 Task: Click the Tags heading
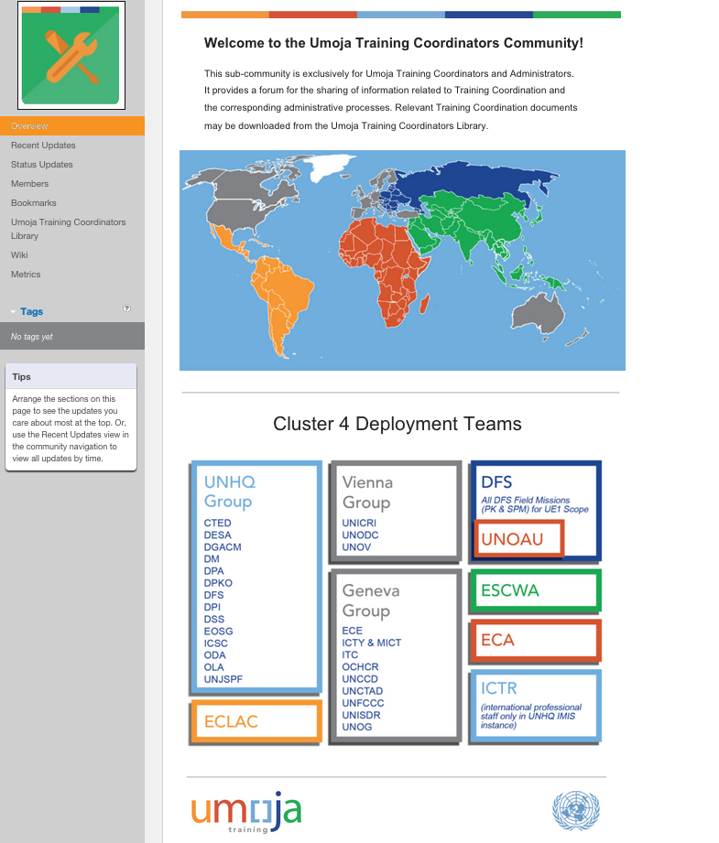tap(32, 312)
